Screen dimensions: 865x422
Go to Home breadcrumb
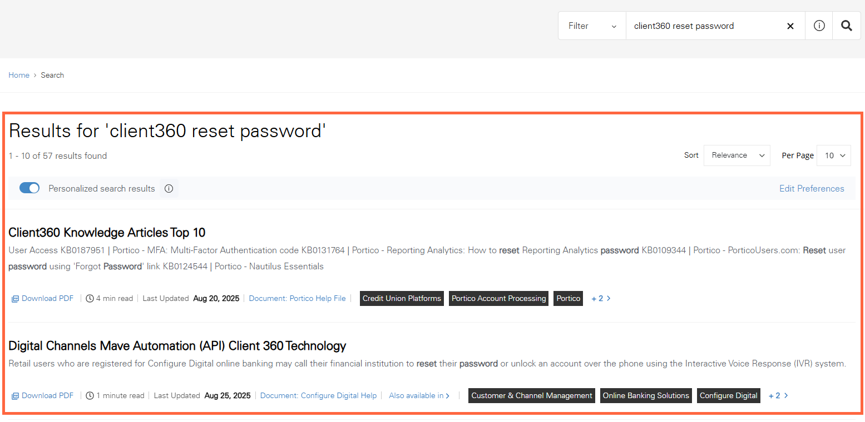[19, 75]
